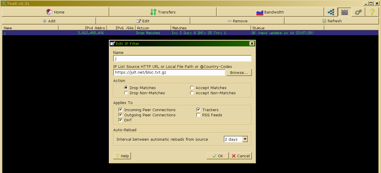Add a new IP filter
The width and height of the screenshot is (381, 173).
(x=49, y=21)
